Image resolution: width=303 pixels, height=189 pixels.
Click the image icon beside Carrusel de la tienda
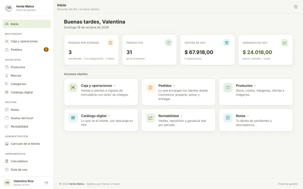point(7,144)
